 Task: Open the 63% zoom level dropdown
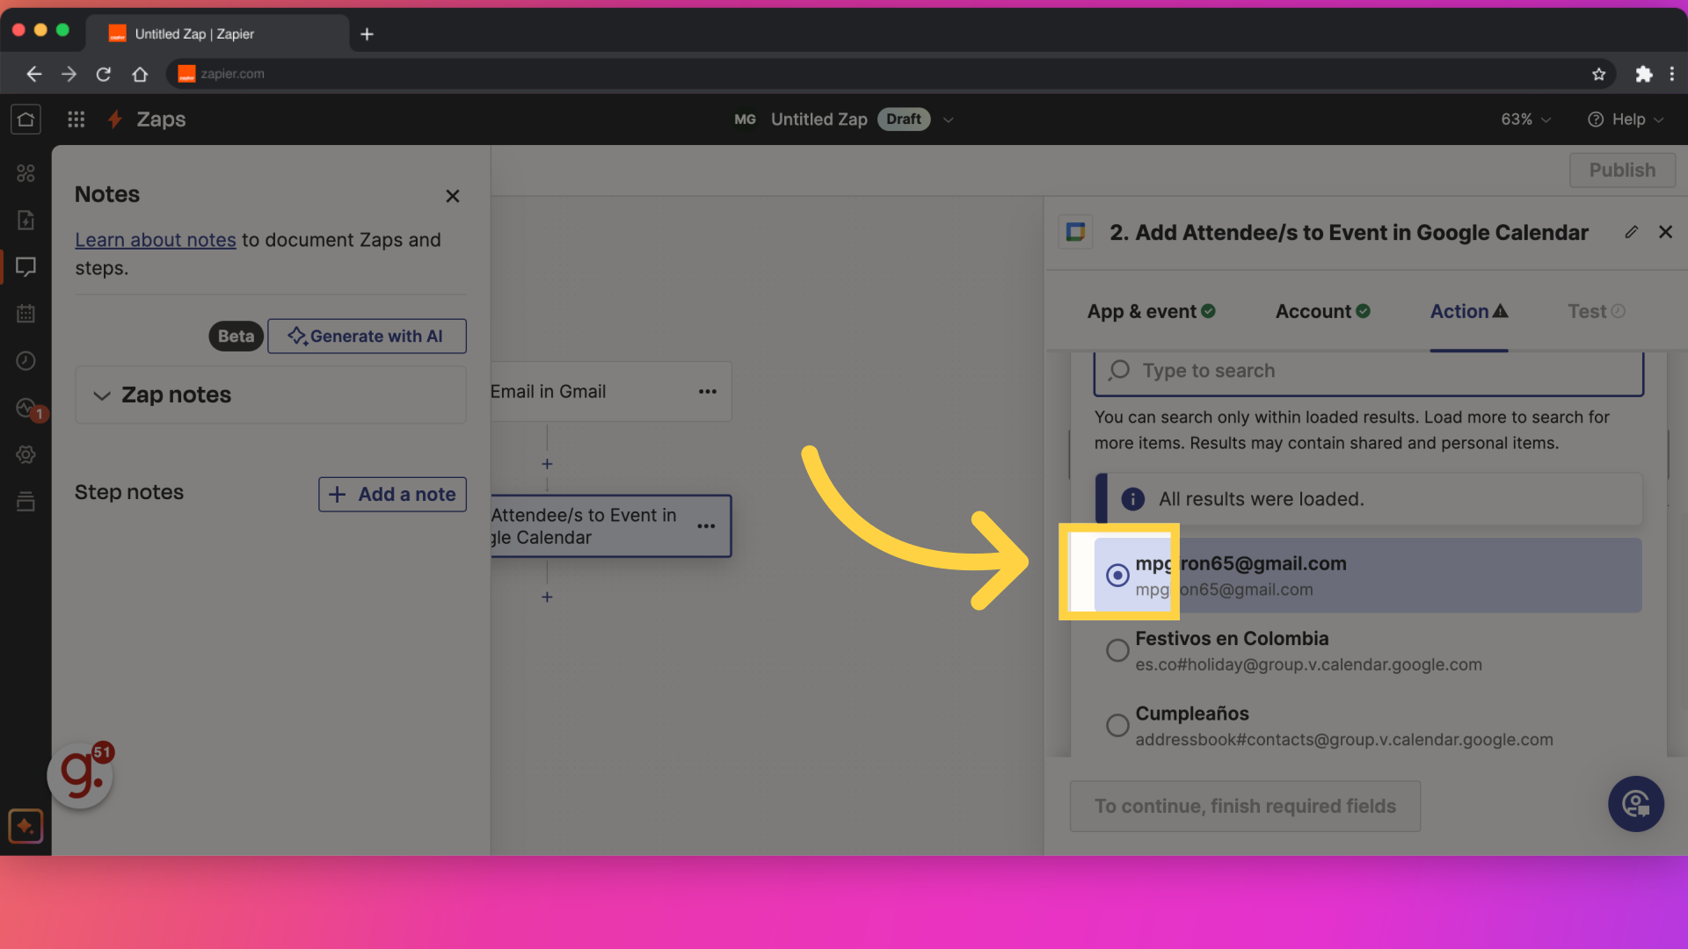coord(1525,120)
